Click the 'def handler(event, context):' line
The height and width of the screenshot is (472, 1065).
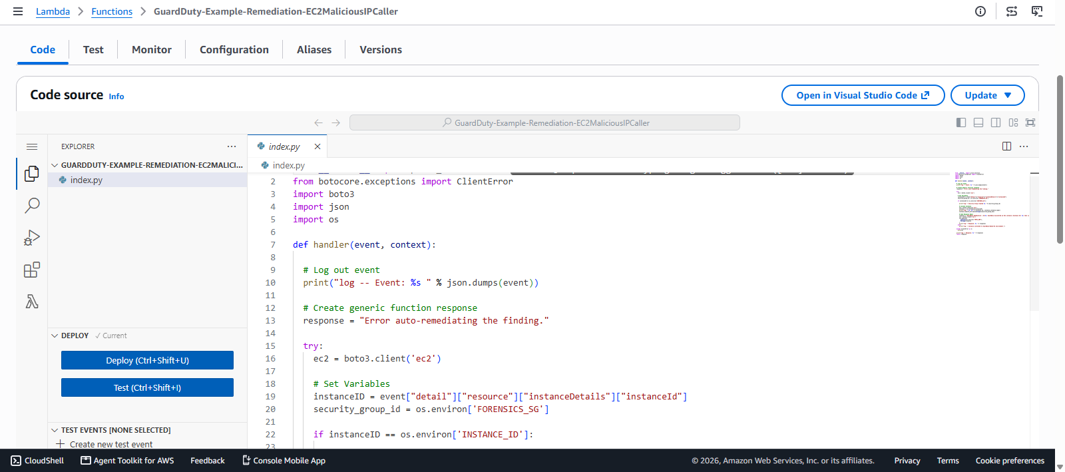364,245
